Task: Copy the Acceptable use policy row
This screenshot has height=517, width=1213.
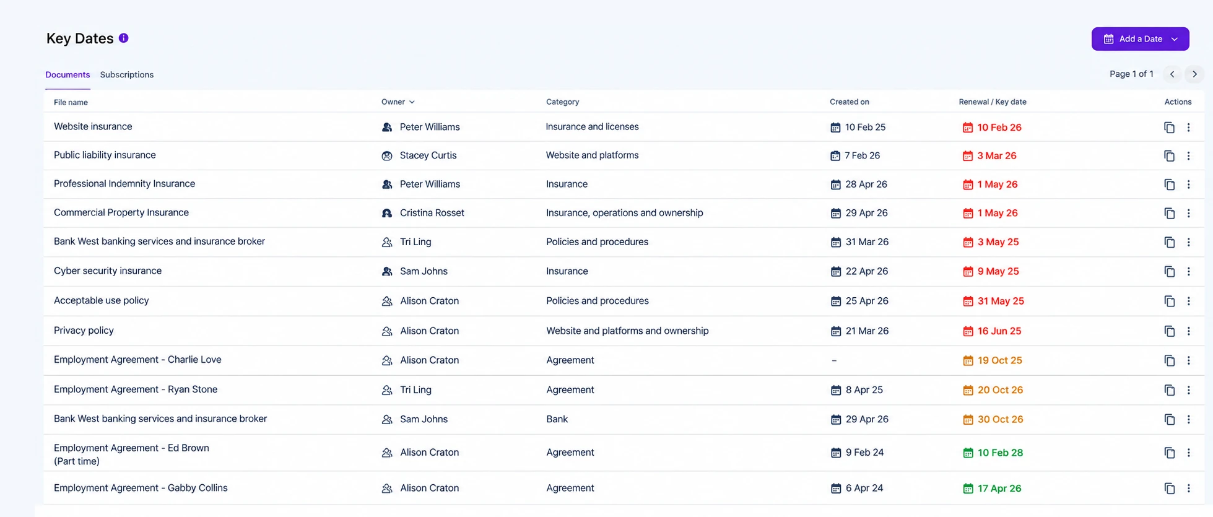Action: 1169,301
